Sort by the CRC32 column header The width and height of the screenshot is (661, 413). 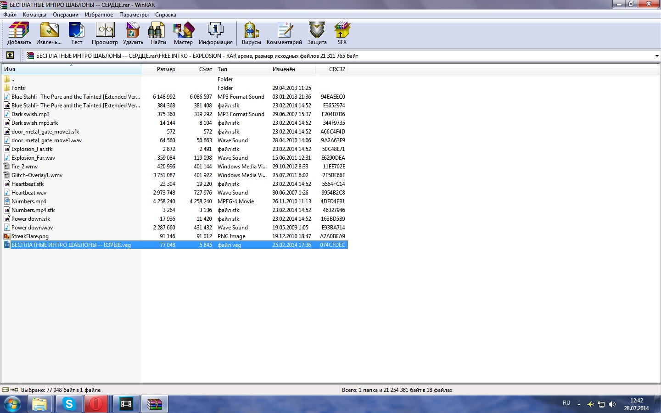click(331, 69)
